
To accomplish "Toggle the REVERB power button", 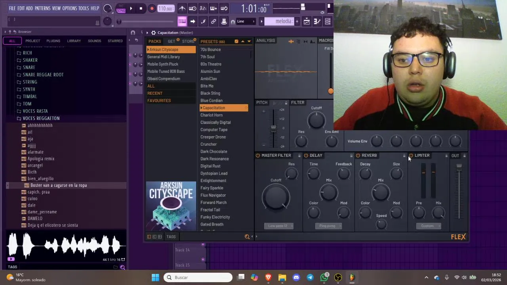I will pos(358,156).
